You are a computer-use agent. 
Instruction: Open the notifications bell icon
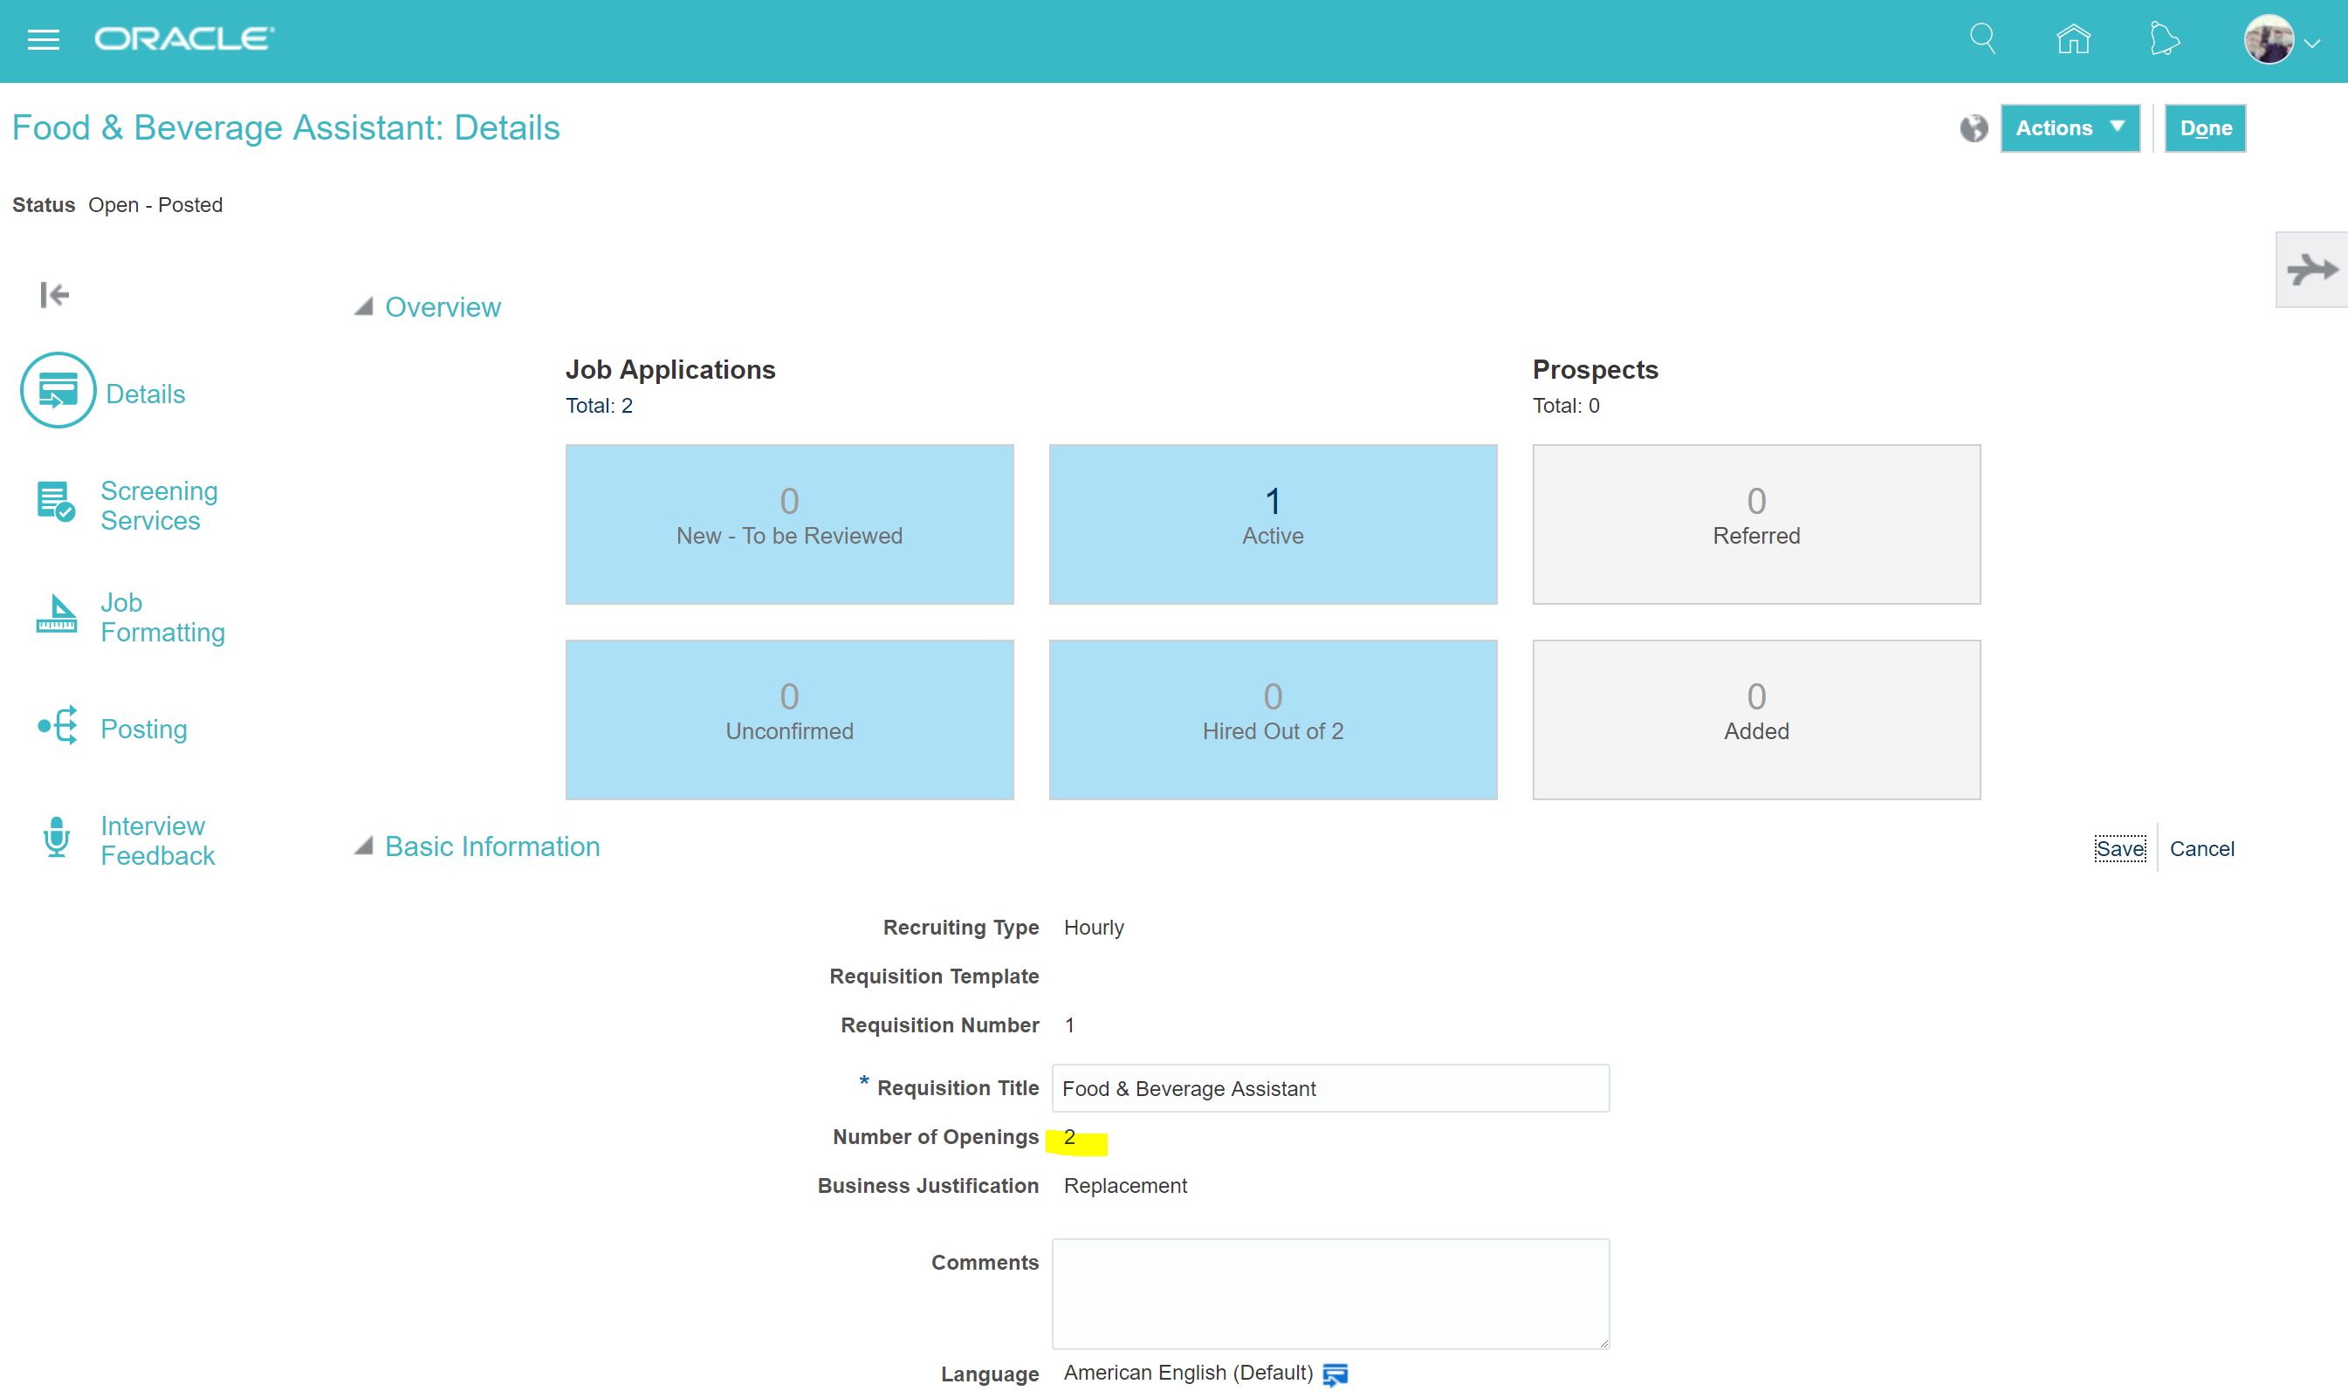pyautogui.click(x=2163, y=39)
